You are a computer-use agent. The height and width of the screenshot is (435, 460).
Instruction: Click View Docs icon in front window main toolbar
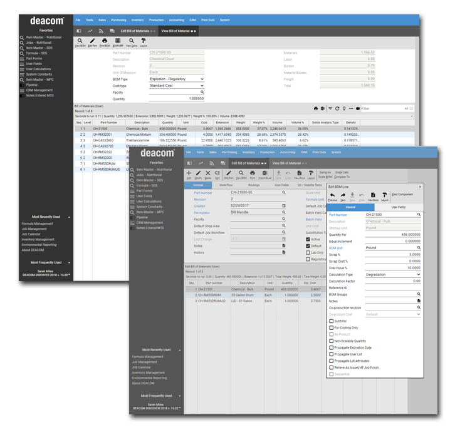pos(299,174)
